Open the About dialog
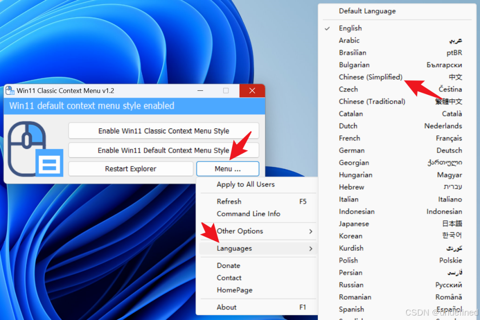 click(226, 307)
